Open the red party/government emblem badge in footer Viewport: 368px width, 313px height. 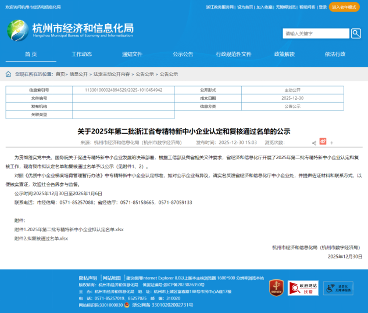276,287
